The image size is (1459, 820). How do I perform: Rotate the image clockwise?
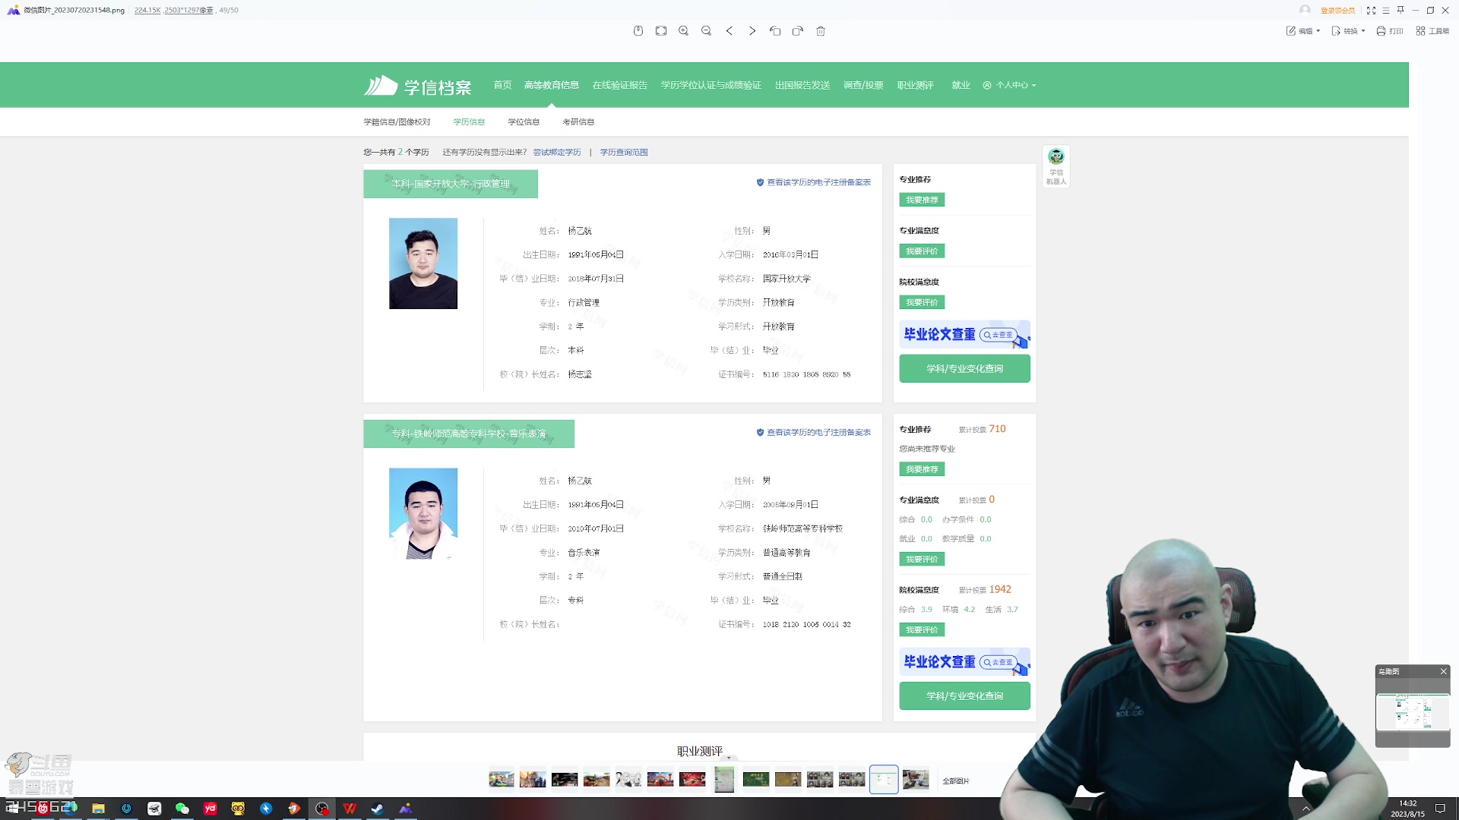[798, 31]
